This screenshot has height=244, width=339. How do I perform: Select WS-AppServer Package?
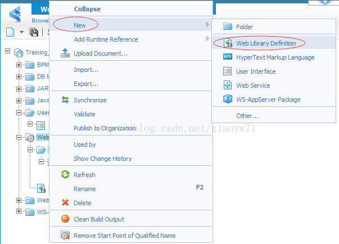pyautogui.click(x=268, y=100)
